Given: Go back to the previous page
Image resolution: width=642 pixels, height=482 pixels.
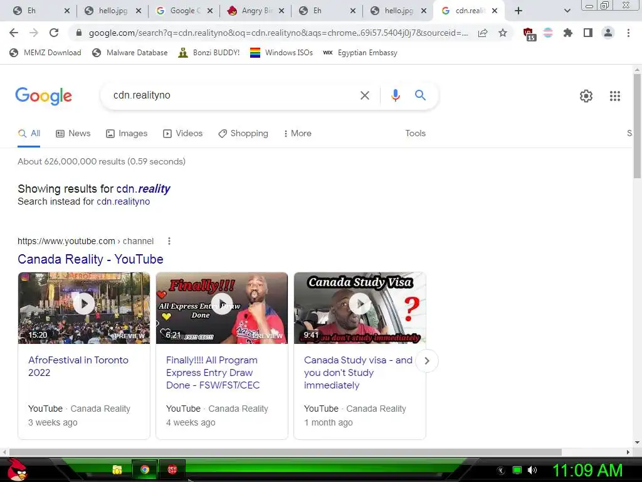Looking at the screenshot, I should coord(14,33).
